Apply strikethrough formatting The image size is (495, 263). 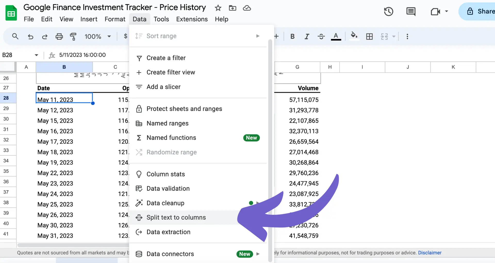321,36
